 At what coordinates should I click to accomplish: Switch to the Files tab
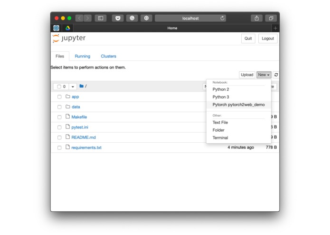(x=60, y=56)
